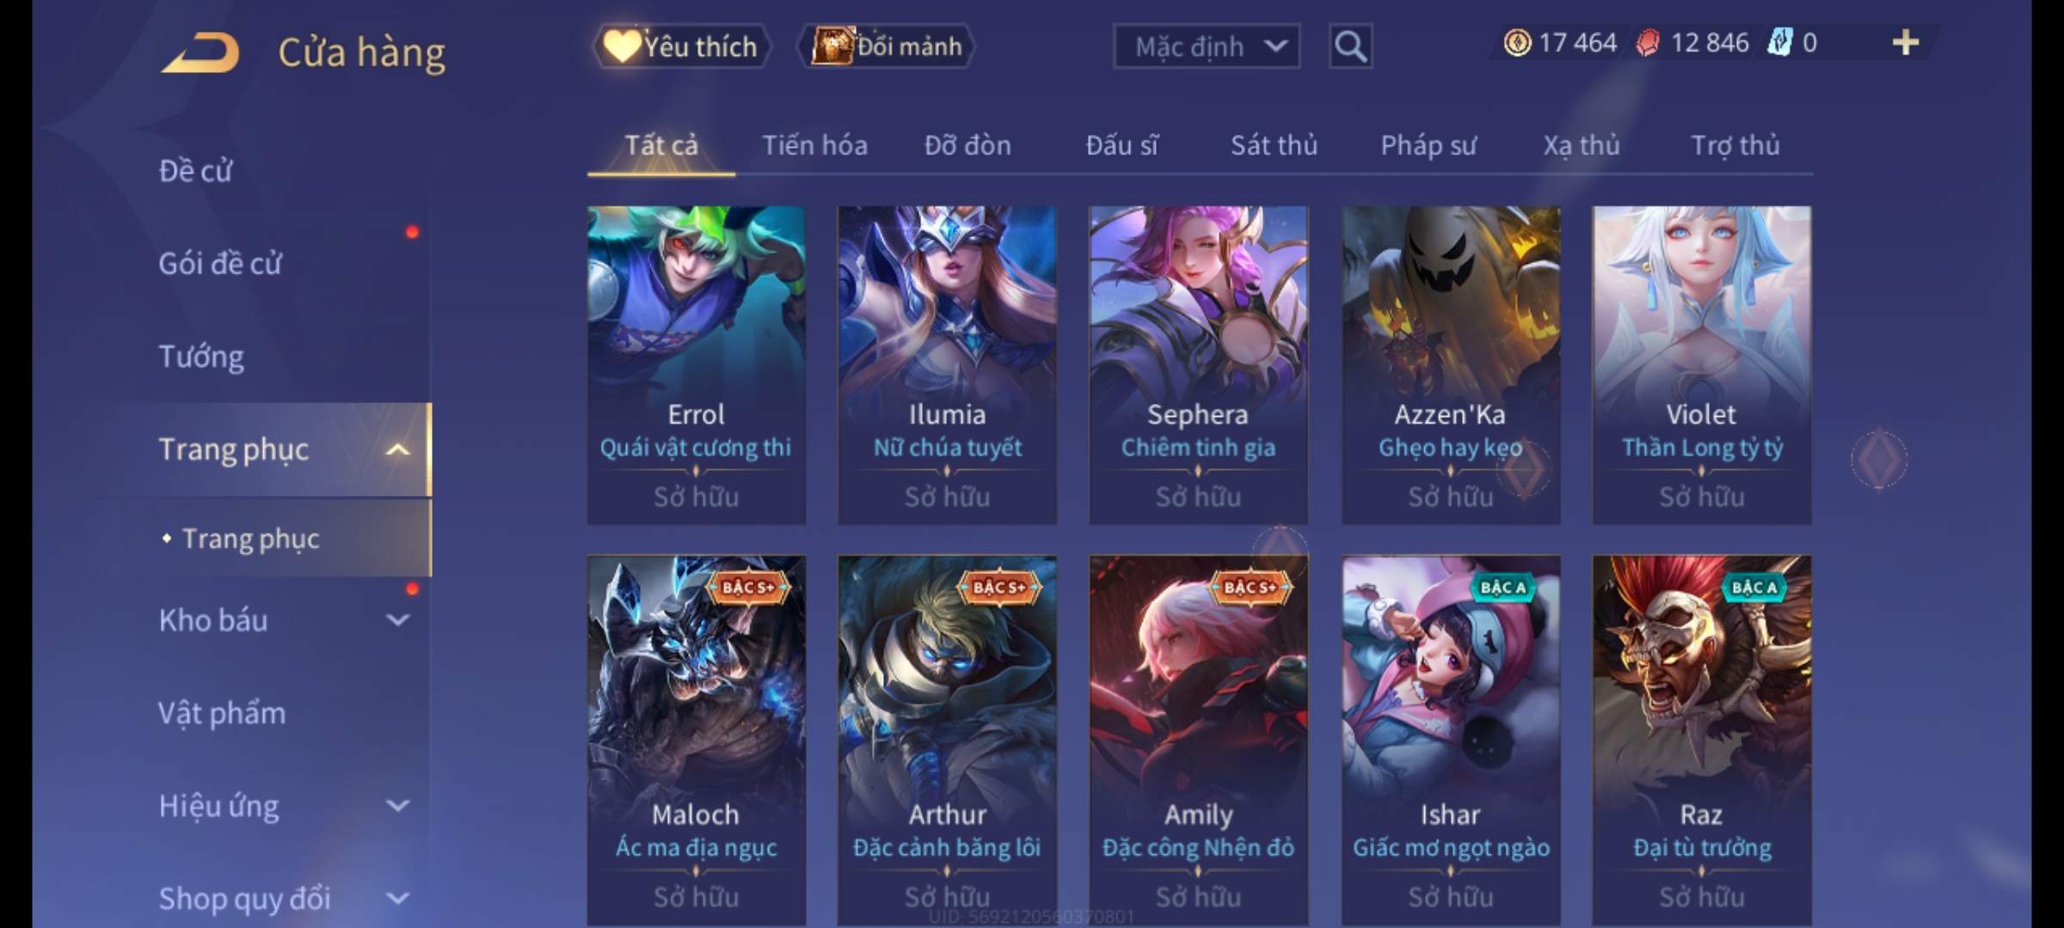Open the Mặc định sort dropdown
This screenshot has width=2064, height=928.
click(x=1206, y=46)
